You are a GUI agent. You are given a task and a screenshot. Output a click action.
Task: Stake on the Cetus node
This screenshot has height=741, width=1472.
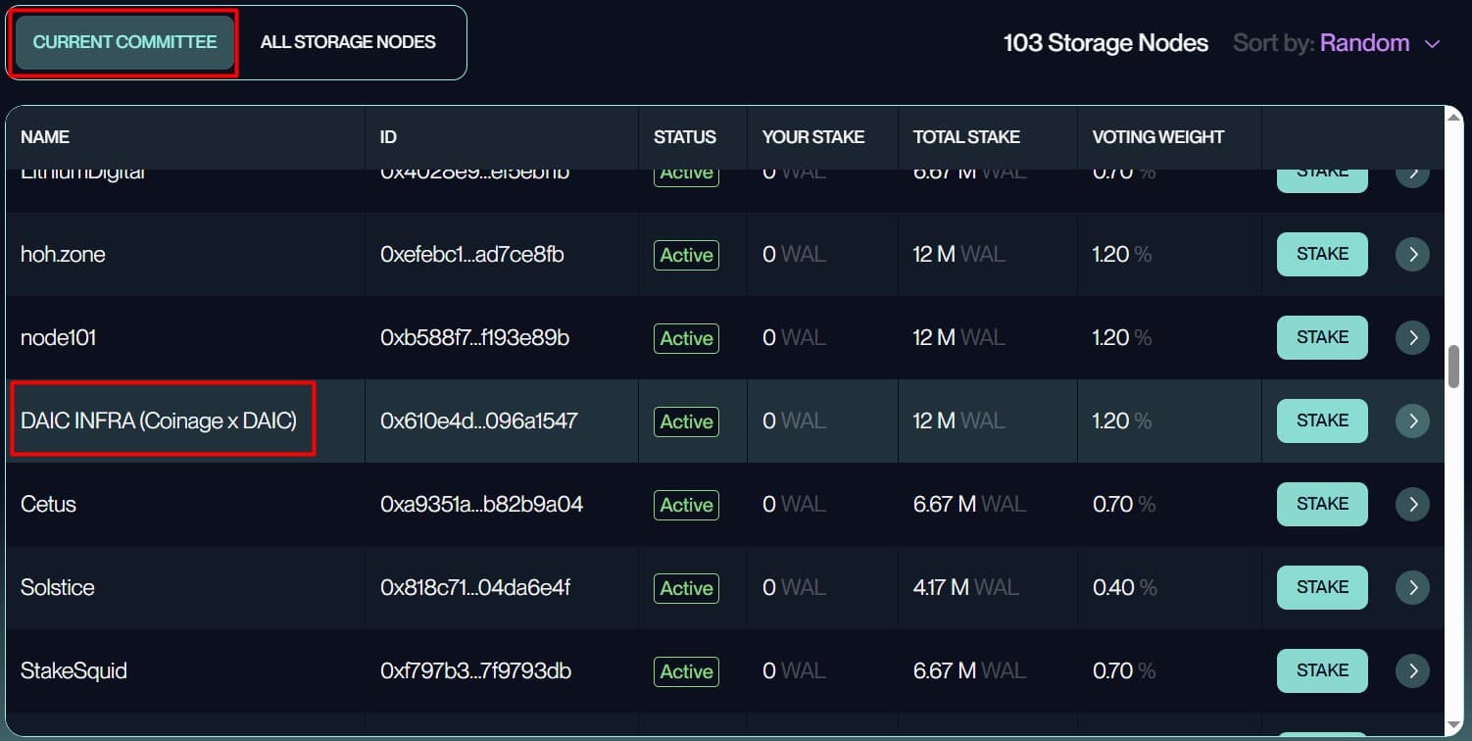click(1321, 504)
